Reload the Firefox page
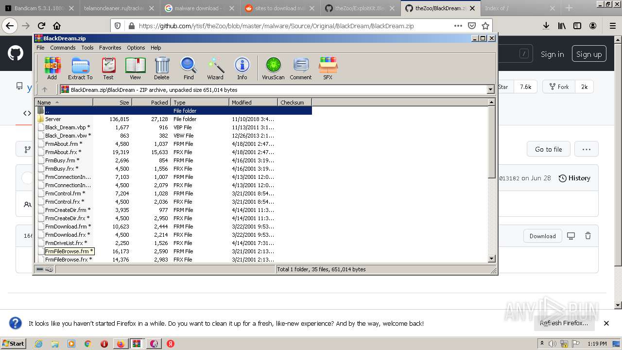Image resolution: width=622 pixels, height=350 pixels. pyautogui.click(x=41, y=26)
